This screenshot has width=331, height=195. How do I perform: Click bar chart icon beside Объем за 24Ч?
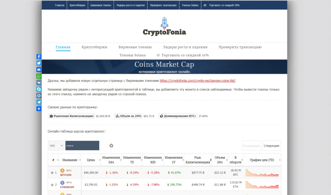[x=117, y=116]
